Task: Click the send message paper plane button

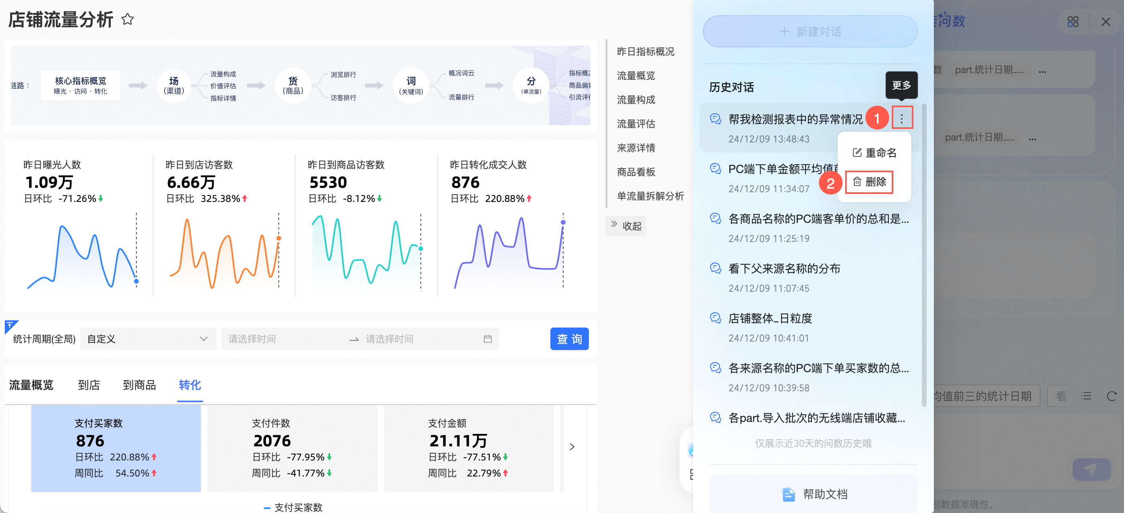Action: point(1091,469)
